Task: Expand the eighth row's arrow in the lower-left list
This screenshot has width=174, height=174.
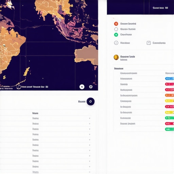Action: (90, 156)
